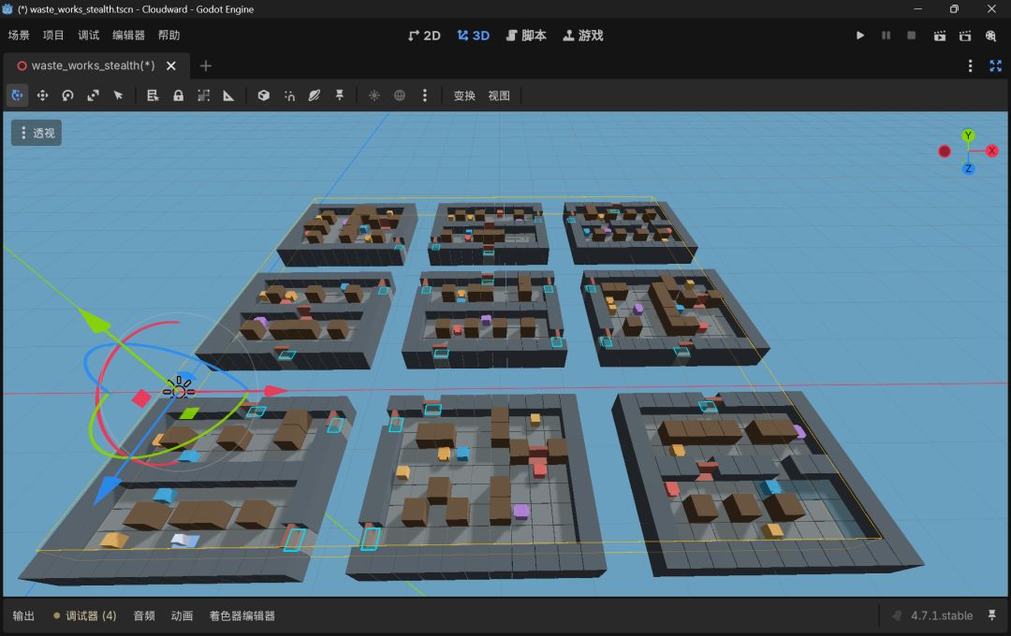Open the 项目 menu
The image size is (1011, 636).
[x=53, y=36]
